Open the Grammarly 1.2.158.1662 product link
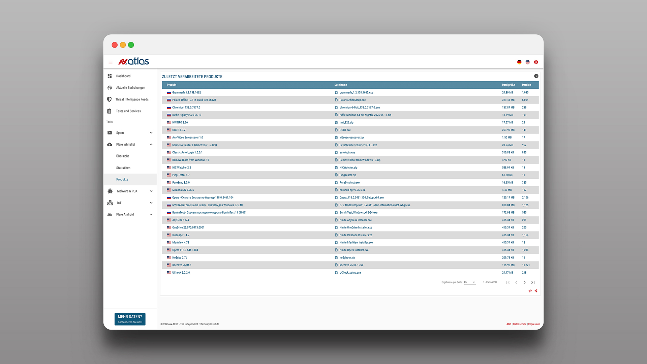Image resolution: width=647 pixels, height=364 pixels. coord(186,92)
